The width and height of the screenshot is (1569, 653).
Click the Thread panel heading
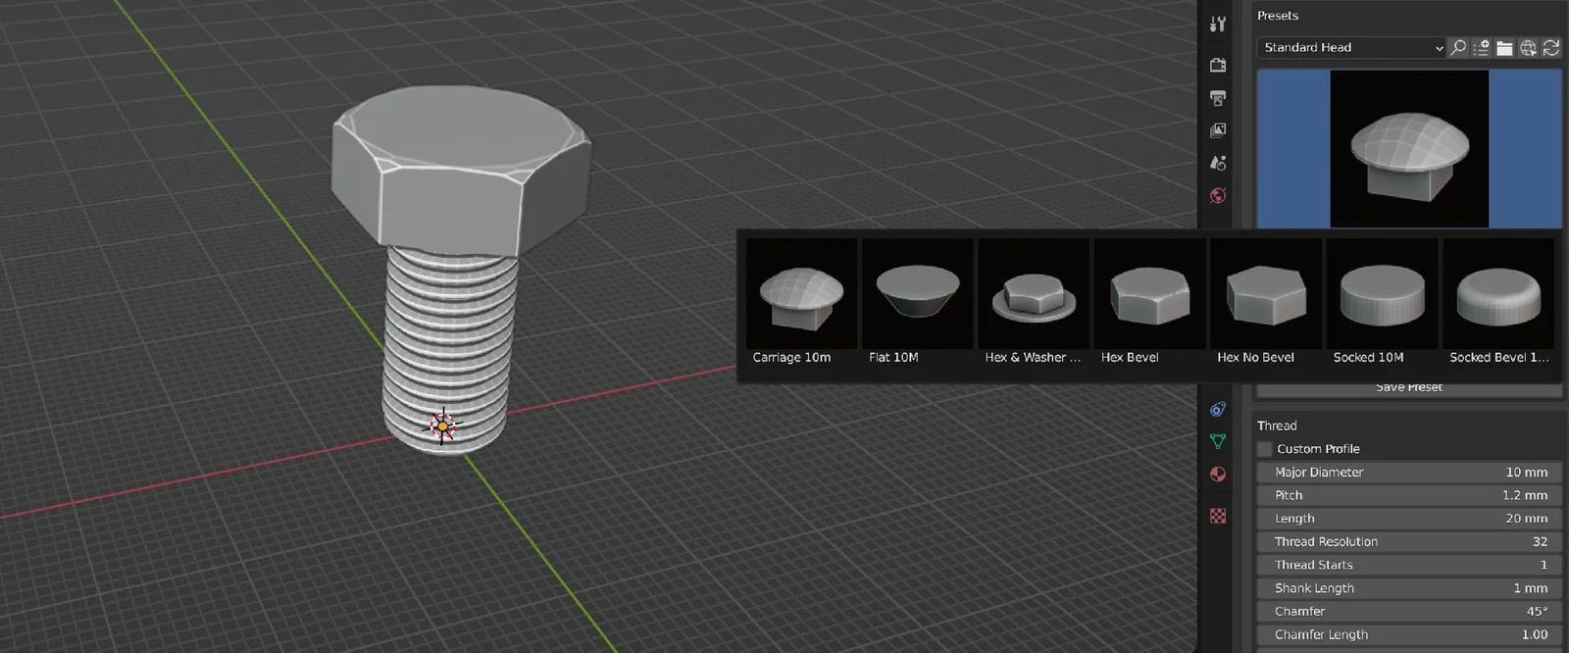coord(1277,426)
